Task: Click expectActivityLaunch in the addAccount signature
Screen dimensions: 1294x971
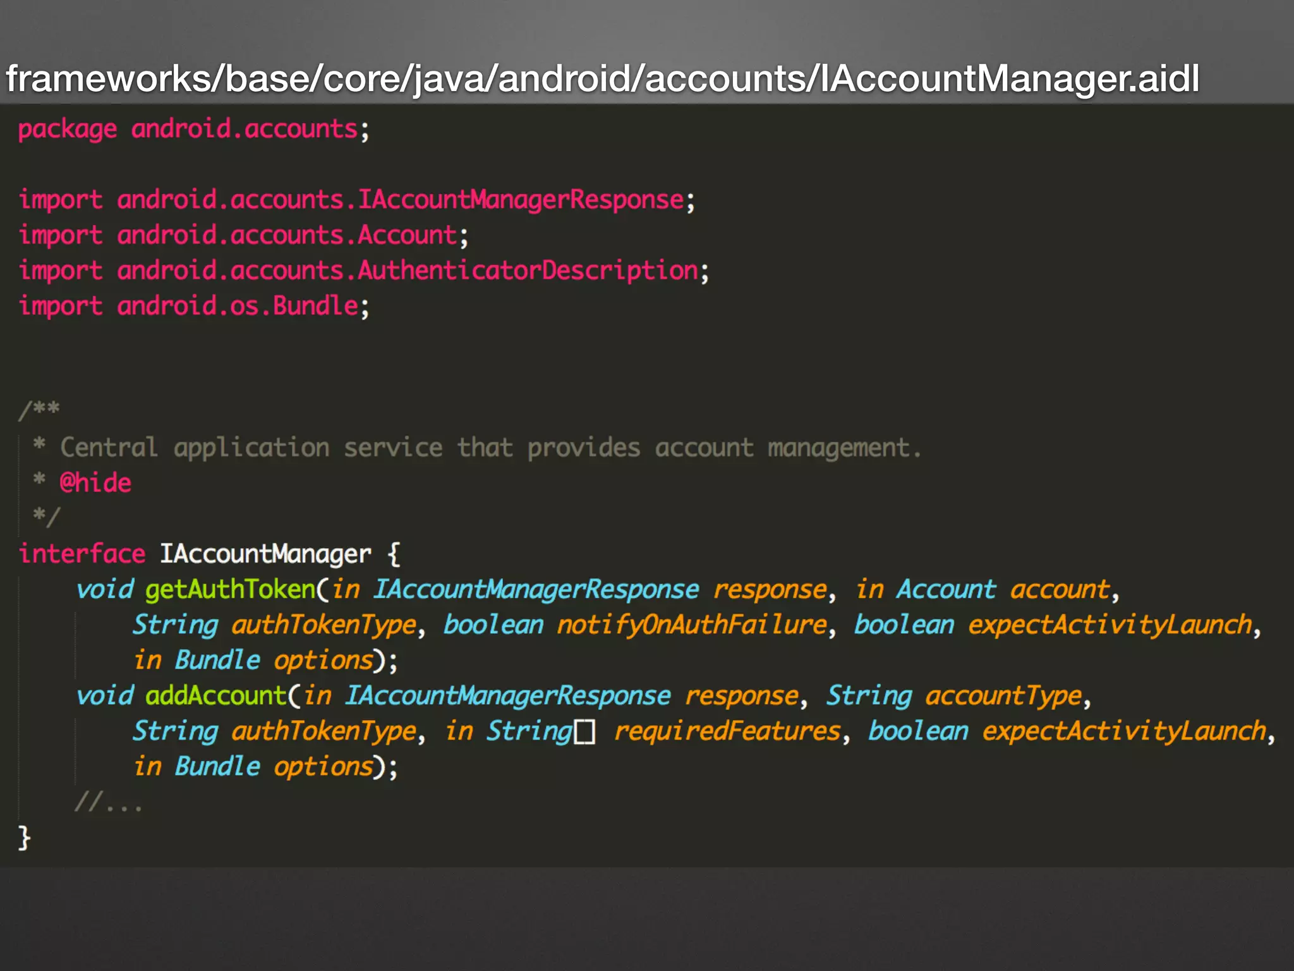Action: (x=1125, y=731)
